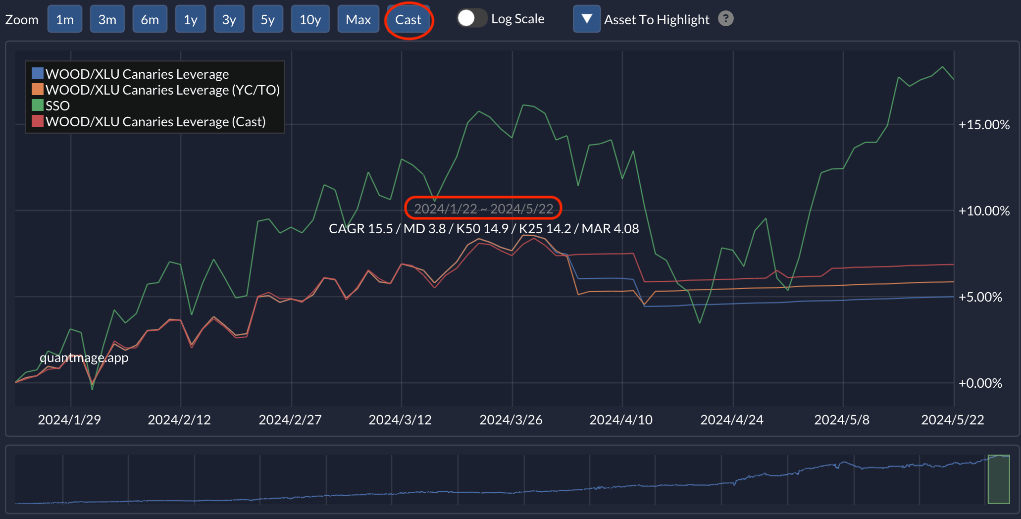Click red swatch for Canaries Leverage (Cast)
The height and width of the screenshot is (519, 1021).
[x=38, y=121]
